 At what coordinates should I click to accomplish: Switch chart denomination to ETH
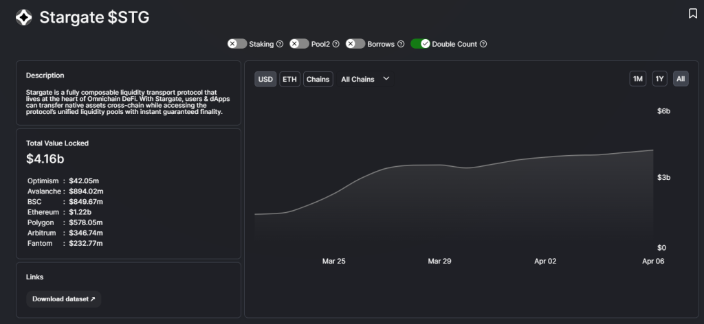[x=289, y=80]
